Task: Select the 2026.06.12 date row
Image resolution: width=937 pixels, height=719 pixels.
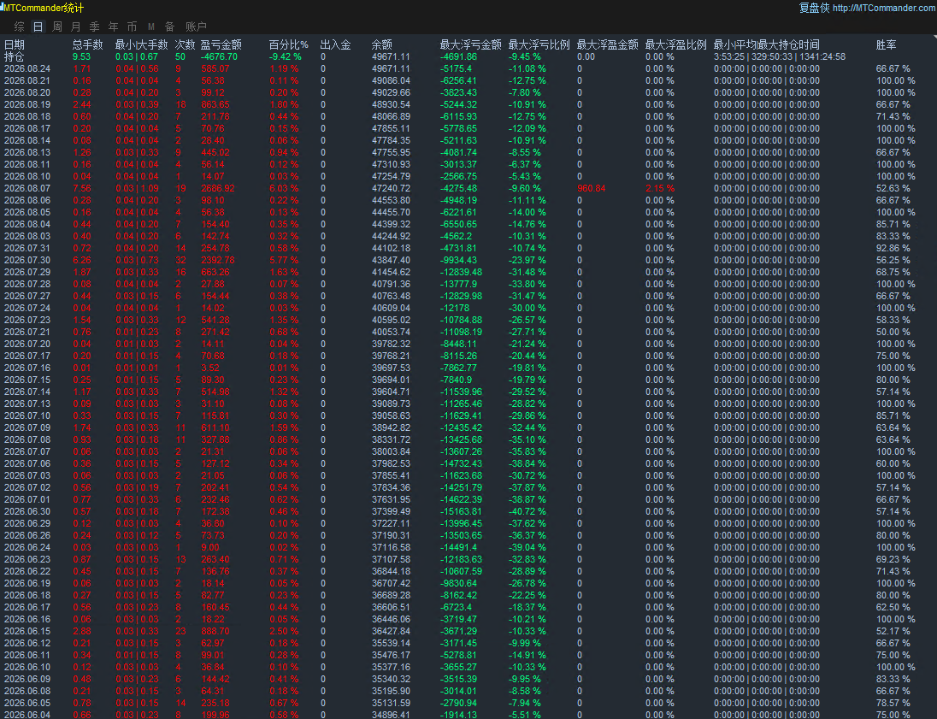Action: 27,643
